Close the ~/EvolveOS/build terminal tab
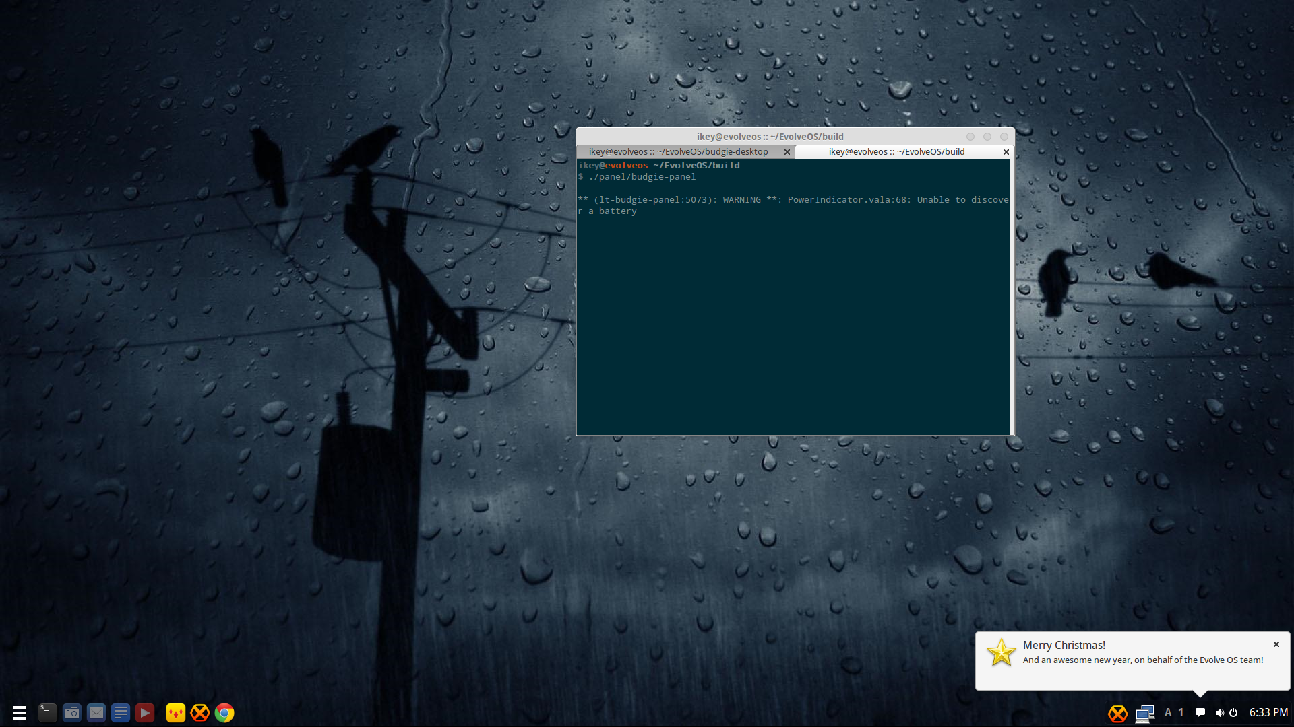The image size is (1294, 727). tap(1006, 152)
